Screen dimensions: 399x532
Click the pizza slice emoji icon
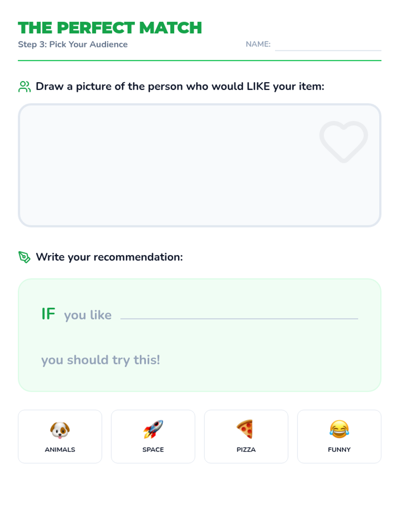[246, 429]
